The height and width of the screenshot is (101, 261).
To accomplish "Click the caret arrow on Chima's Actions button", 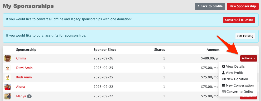I will point(254,58).
